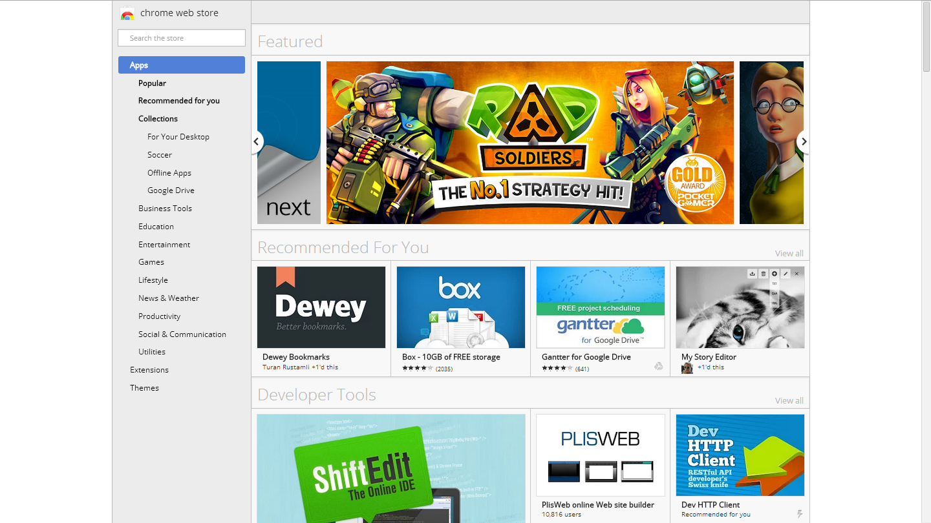Viewport: 931px width, 523px height.
Task: Advance to the next featured banner
Action: click(x=804, y=141)
